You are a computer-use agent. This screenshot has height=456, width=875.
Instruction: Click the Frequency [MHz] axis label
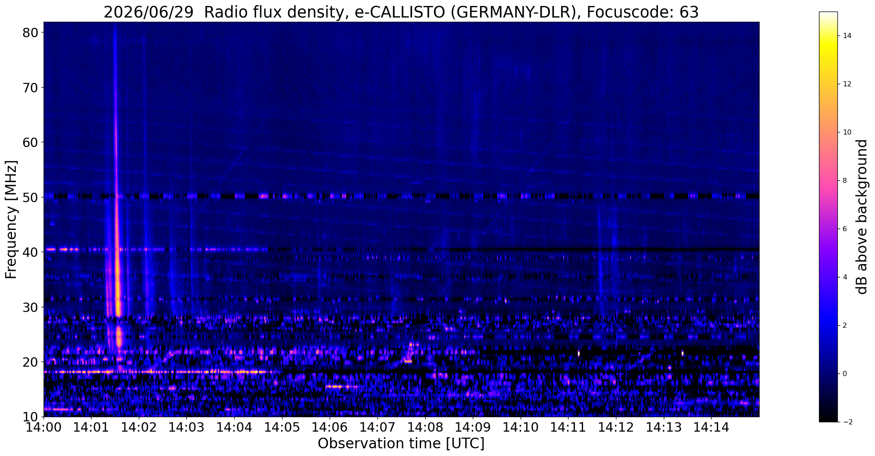(x=11, y=219)
